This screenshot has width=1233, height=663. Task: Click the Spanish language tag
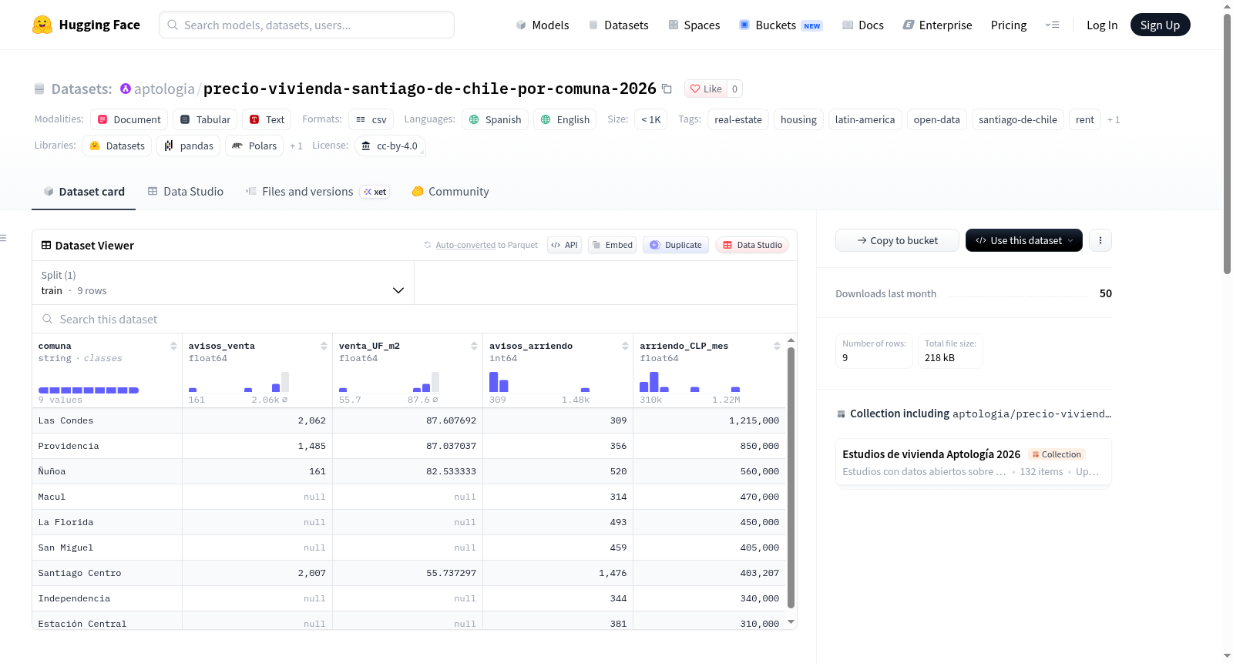496,120
